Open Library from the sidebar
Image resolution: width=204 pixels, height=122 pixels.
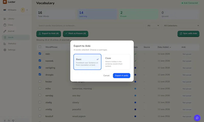coord(16,19)
